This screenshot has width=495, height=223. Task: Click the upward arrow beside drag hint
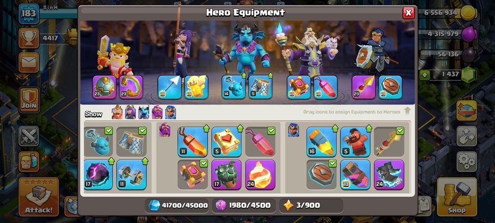click(x=407, y=111)
